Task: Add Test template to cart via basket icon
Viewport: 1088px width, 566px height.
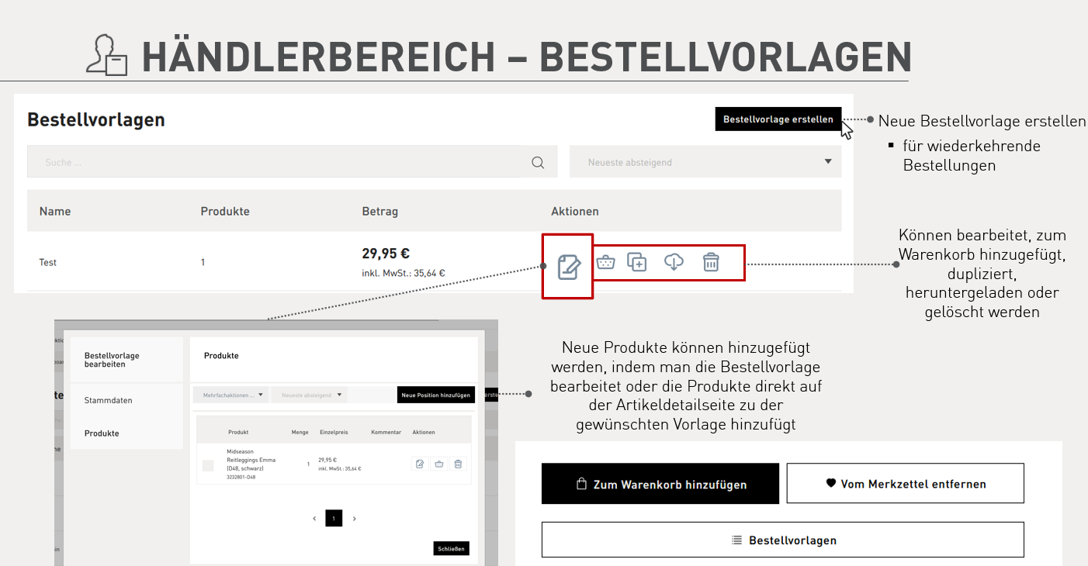Action: 605,262
